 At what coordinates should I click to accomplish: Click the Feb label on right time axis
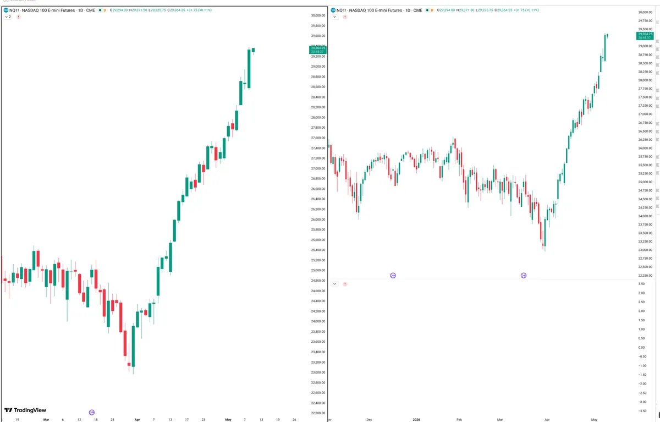[x=459, y=419]
